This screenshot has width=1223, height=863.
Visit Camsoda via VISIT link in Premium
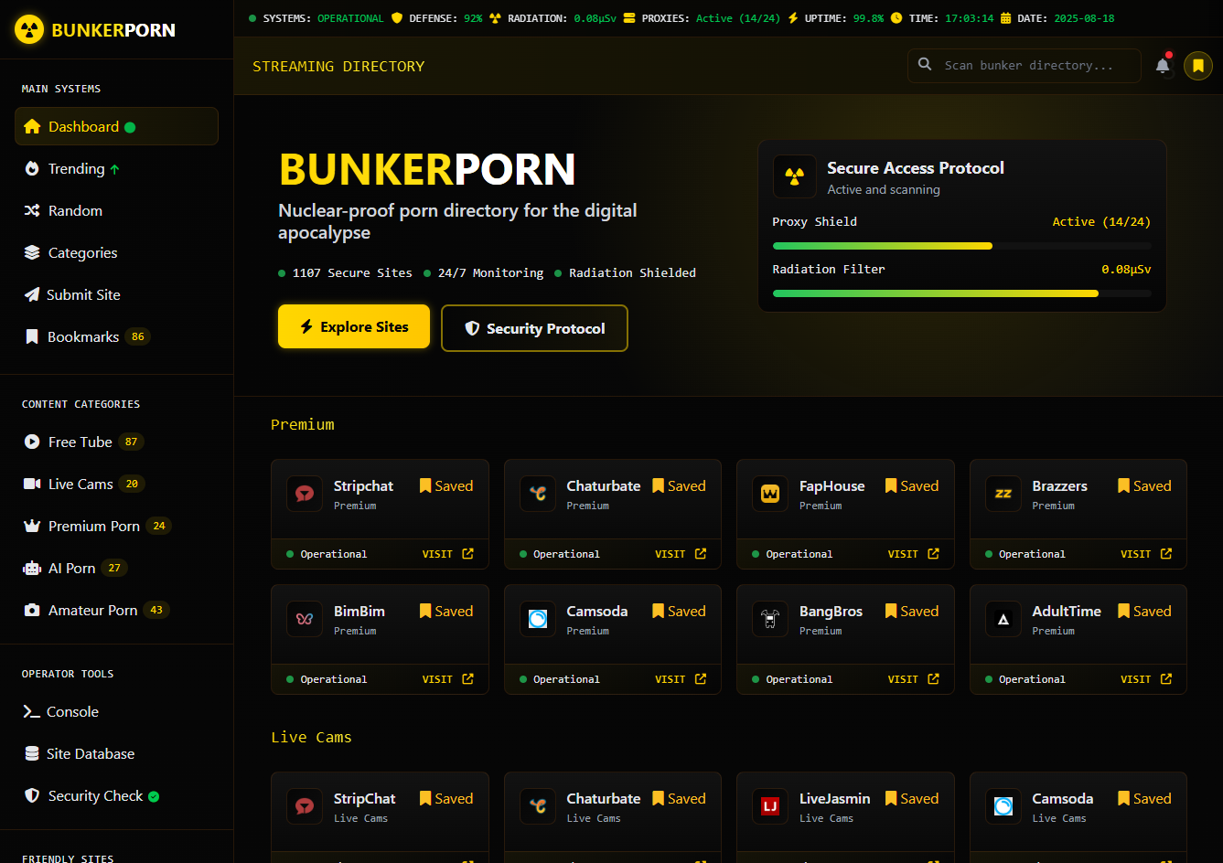[681, 679]
